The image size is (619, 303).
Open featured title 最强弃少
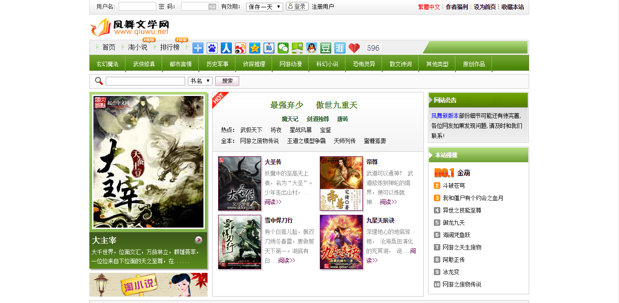coord(287,105)
